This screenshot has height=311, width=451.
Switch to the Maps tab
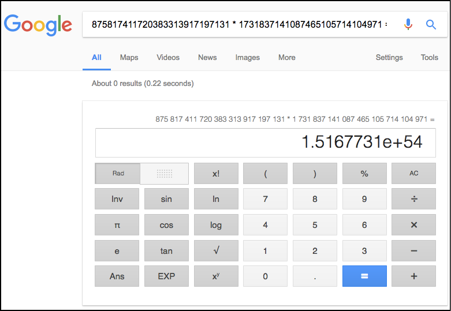[129, 58]
